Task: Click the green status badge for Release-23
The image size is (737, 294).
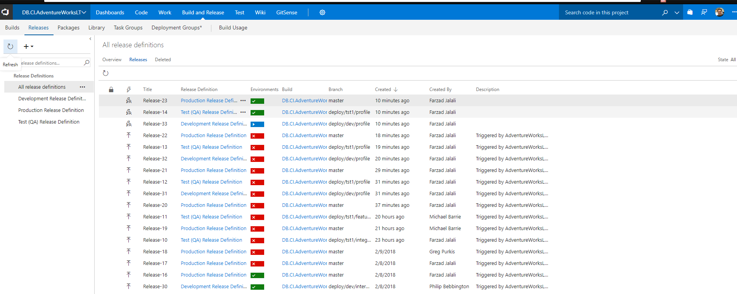Action: tap(257, 101)
